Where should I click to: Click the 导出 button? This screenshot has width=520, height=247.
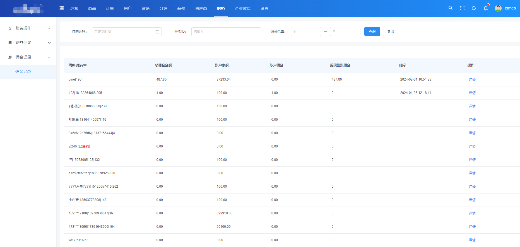coord(391,32)
